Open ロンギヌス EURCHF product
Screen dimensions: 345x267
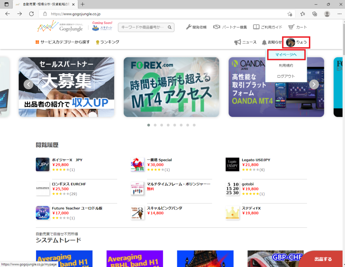click(x=69, y=184)
